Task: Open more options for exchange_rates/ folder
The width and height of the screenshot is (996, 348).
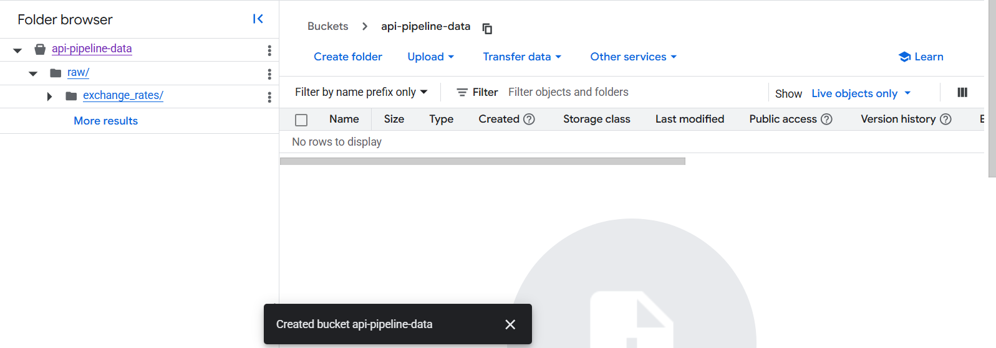Action: click(269, 97)
